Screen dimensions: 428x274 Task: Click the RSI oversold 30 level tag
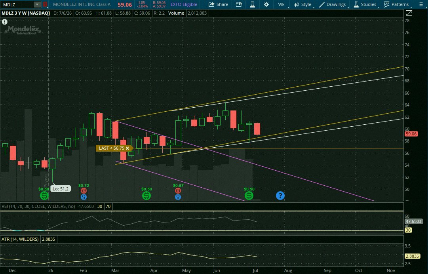[408, 230]
